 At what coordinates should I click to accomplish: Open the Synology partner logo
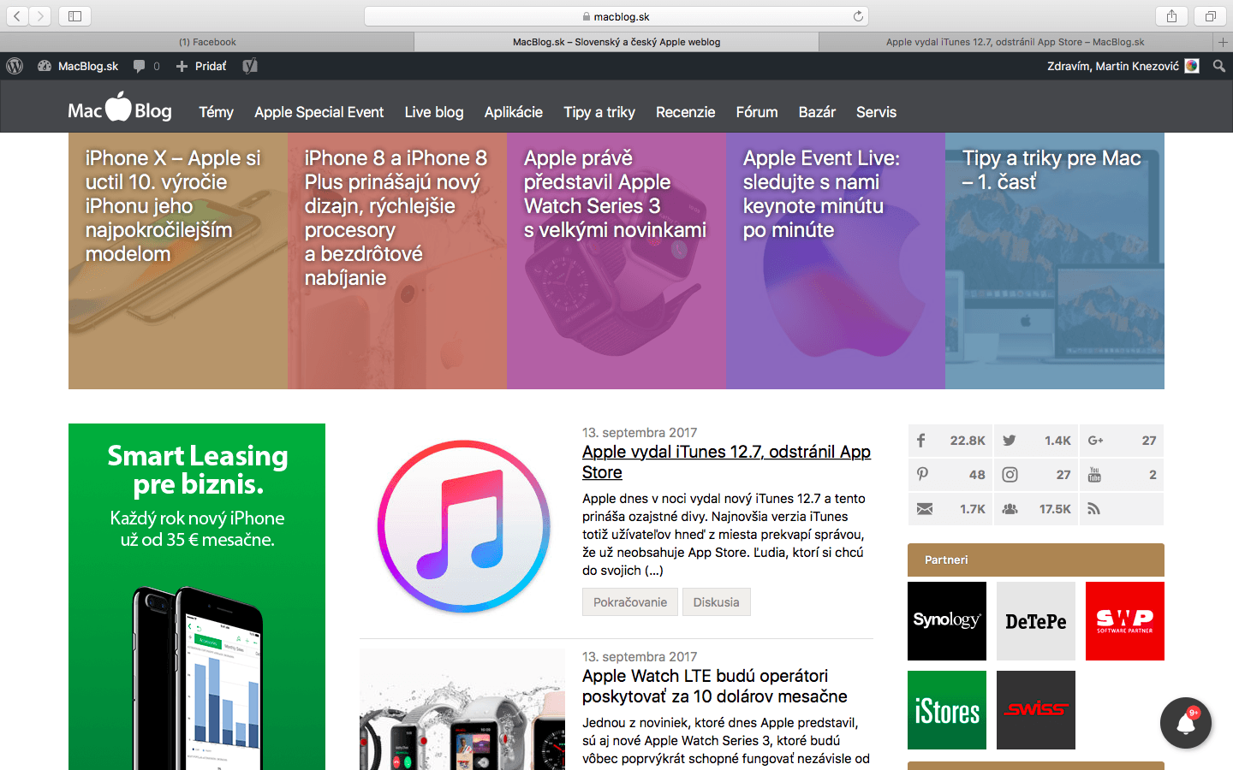pos(947,621)
